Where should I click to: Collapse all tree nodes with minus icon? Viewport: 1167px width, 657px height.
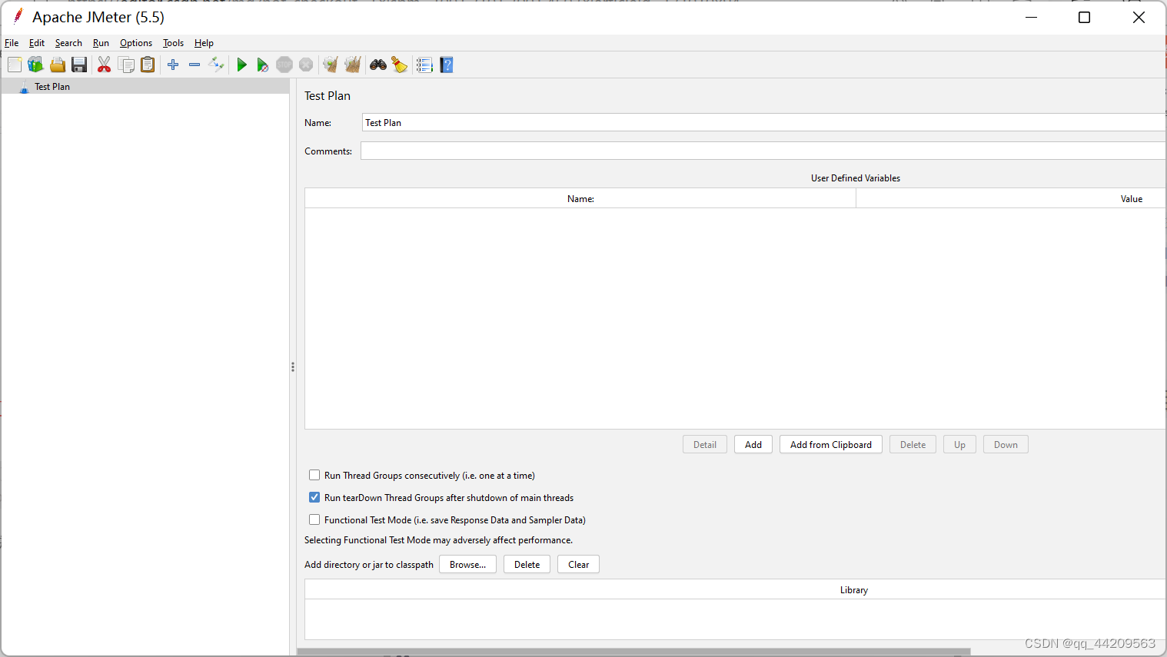(x=194, y=65)
